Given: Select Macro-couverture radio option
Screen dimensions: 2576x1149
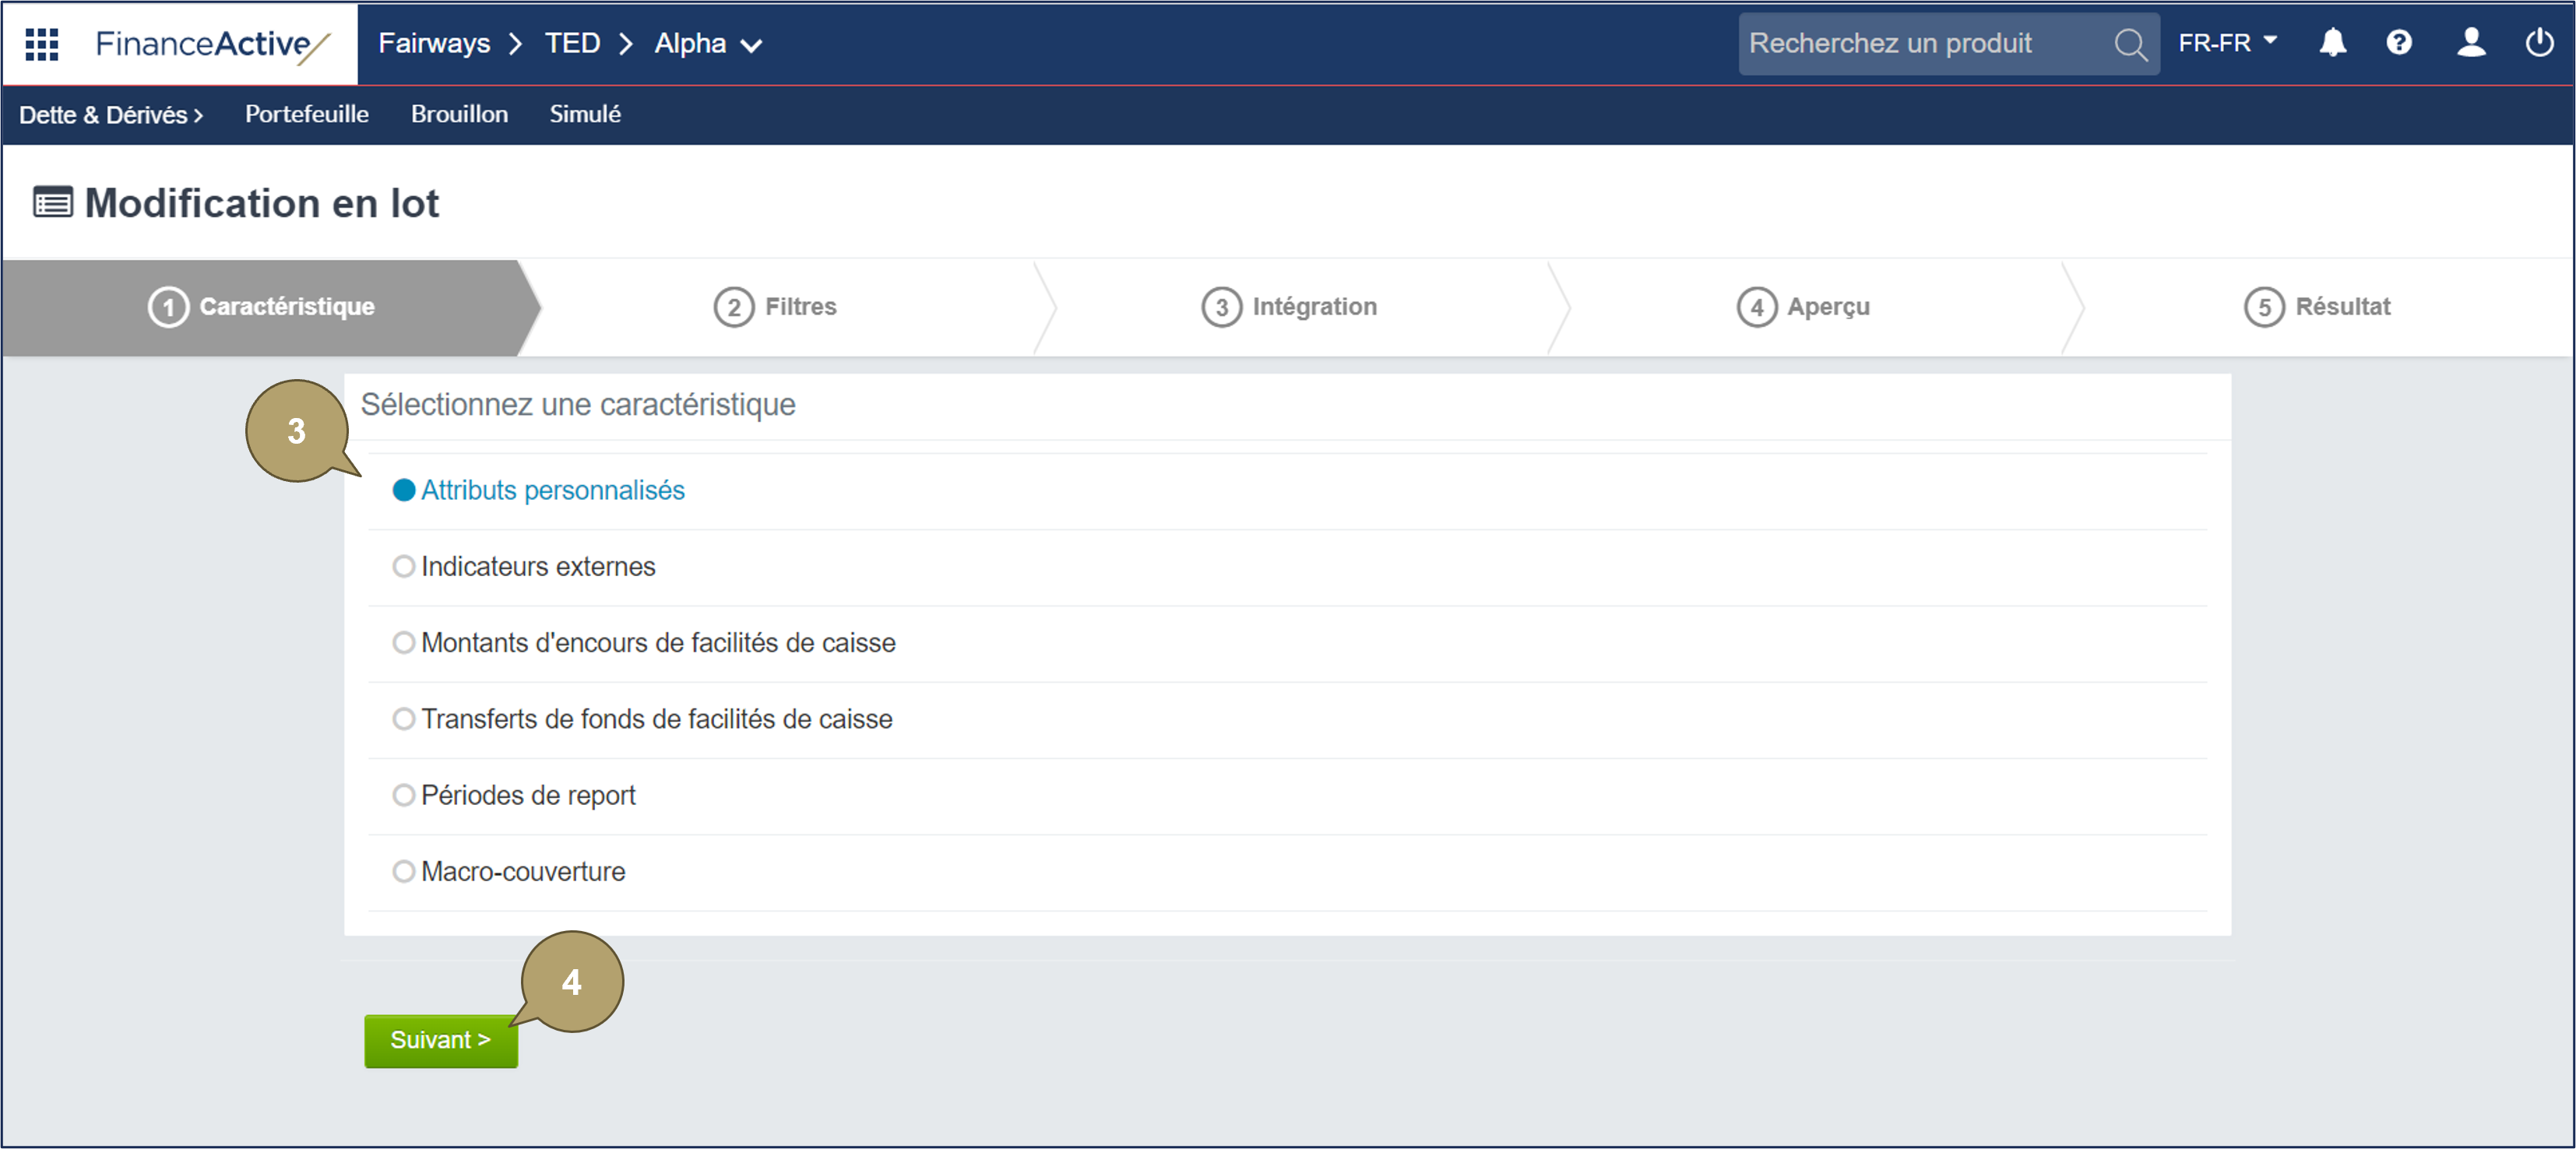Looking at the screenshot, I should pyautogui.click(x=403, y=871).
